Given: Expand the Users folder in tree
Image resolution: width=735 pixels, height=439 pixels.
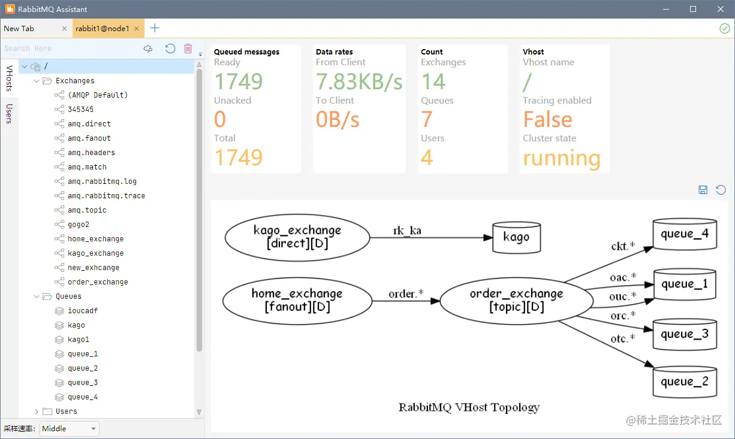Looking at the screenshot, I should click(37, 411).
